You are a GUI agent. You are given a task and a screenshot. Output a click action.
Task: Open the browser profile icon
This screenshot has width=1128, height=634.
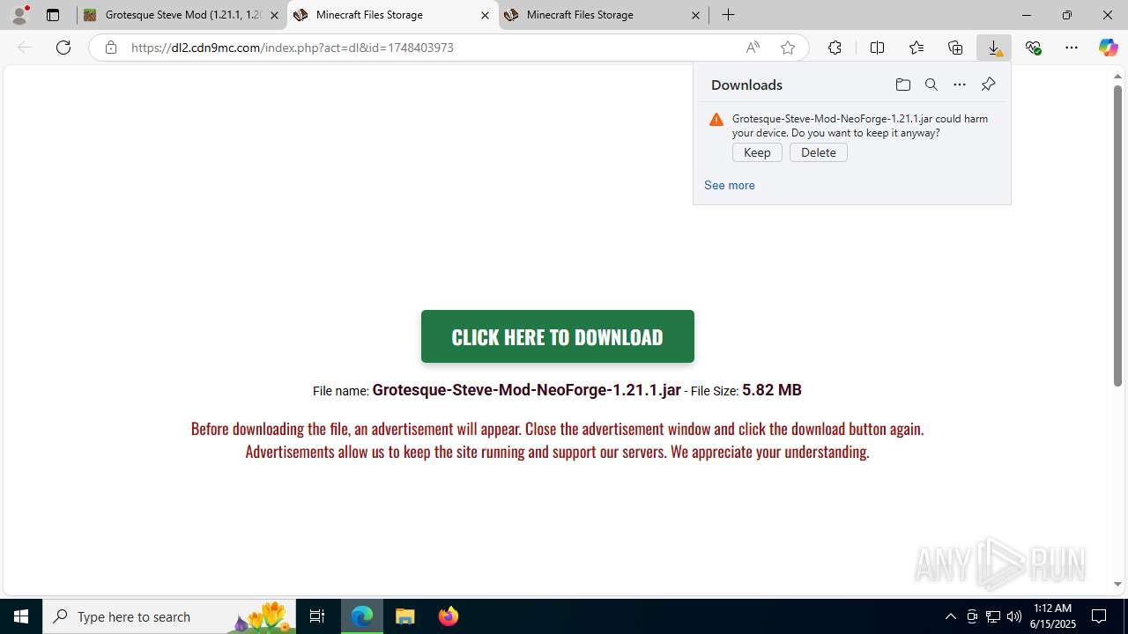point(19,15)
